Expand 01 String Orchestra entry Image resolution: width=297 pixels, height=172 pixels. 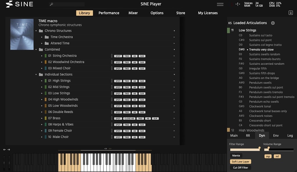42,56
